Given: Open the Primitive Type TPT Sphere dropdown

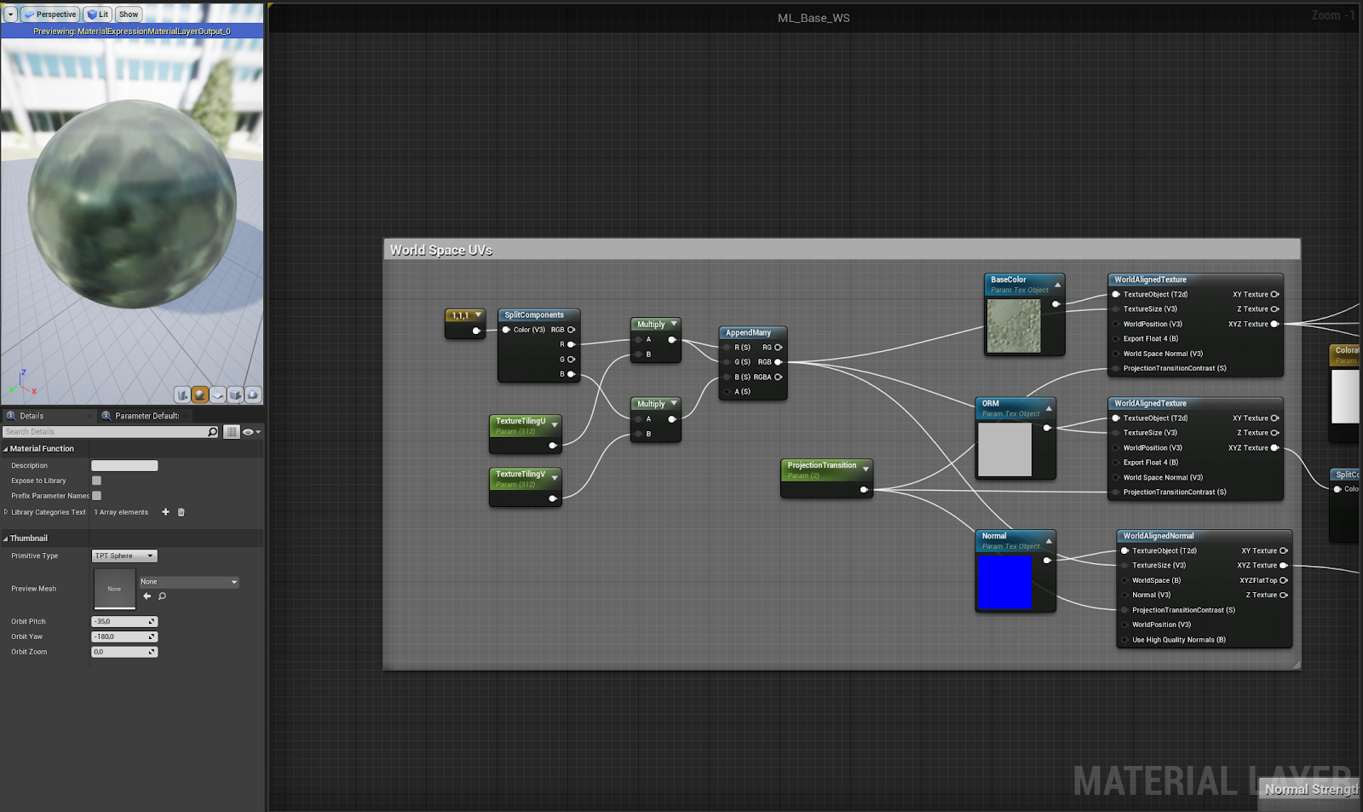Looking at the screenshot, I should 124,556.
